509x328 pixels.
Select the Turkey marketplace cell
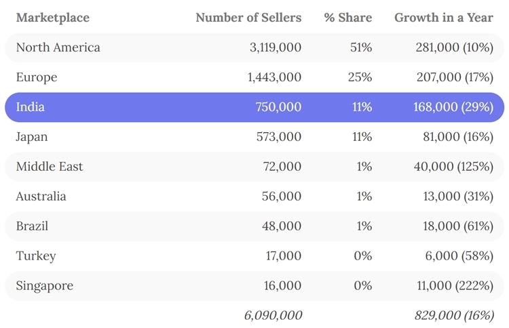pyautogui.click(x=36, y=256)
